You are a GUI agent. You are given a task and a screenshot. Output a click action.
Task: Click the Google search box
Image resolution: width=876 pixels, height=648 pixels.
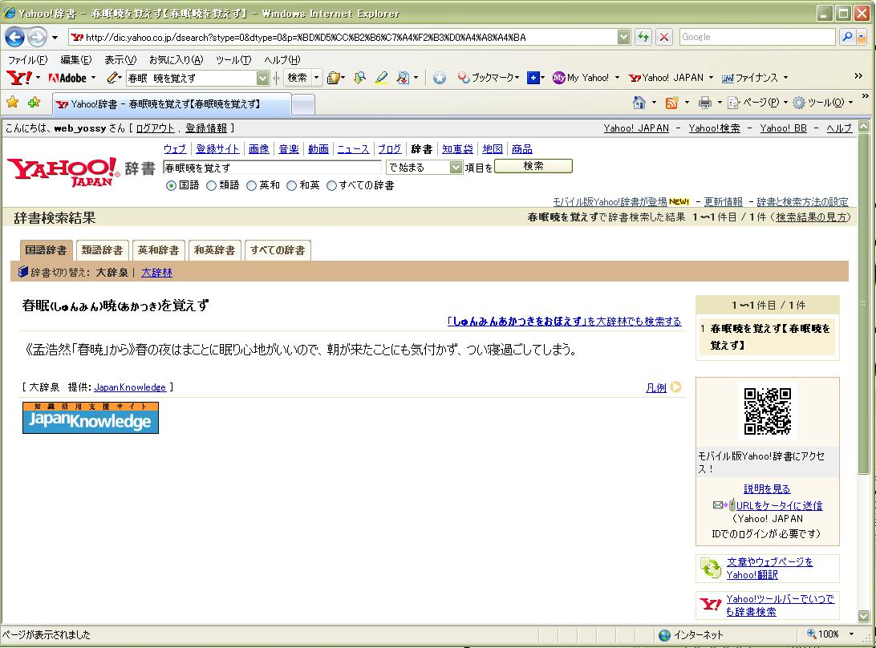pos(757,37)
